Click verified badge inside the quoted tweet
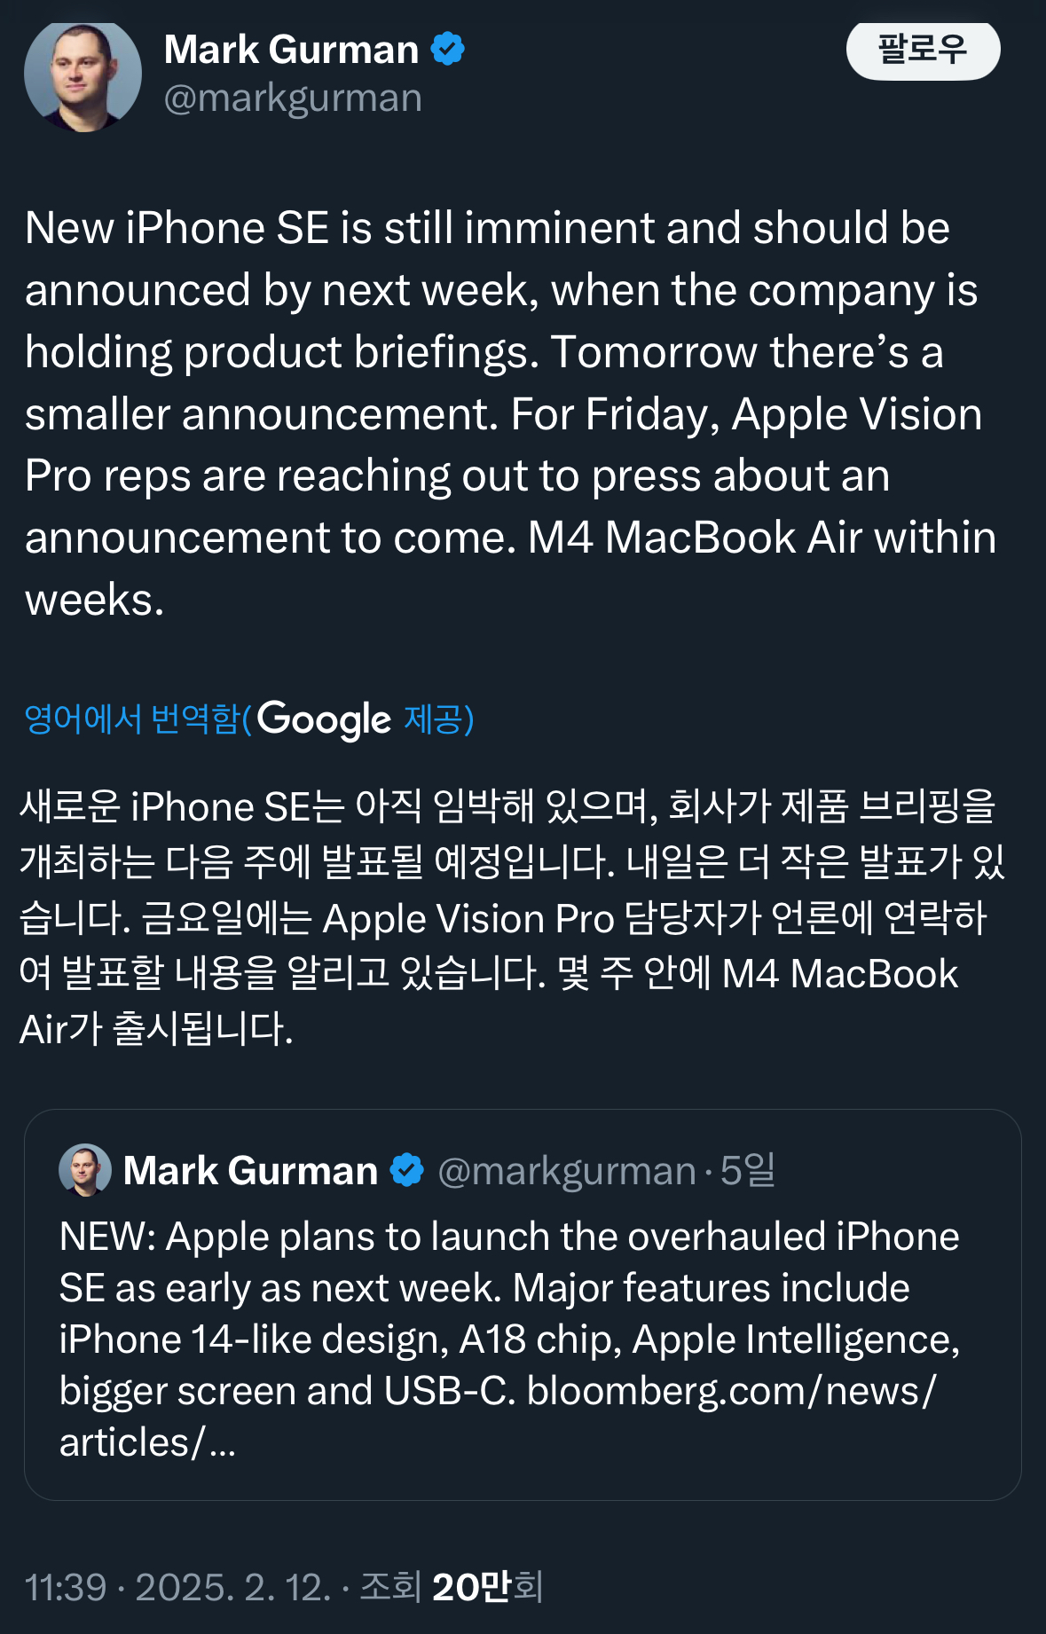Viewport: 1046px width, 1634px height. tap(407, 1170)
